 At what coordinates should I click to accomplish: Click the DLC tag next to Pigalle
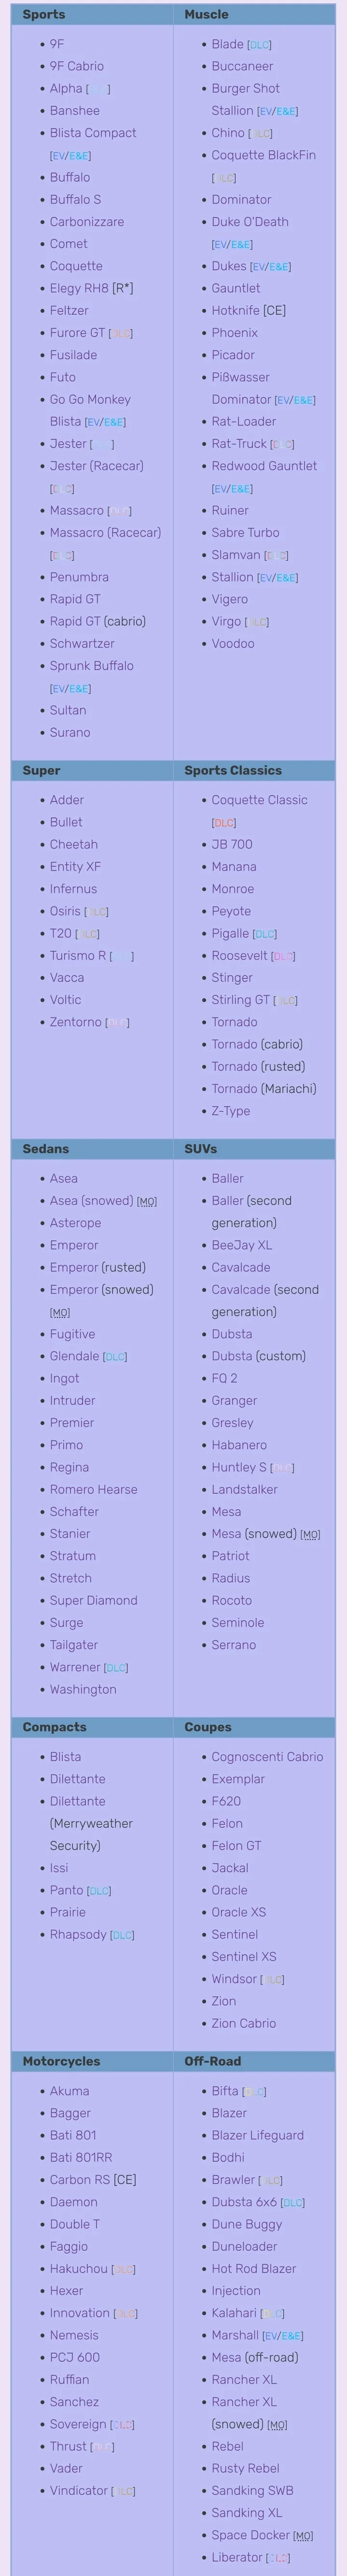pos(264,934)
